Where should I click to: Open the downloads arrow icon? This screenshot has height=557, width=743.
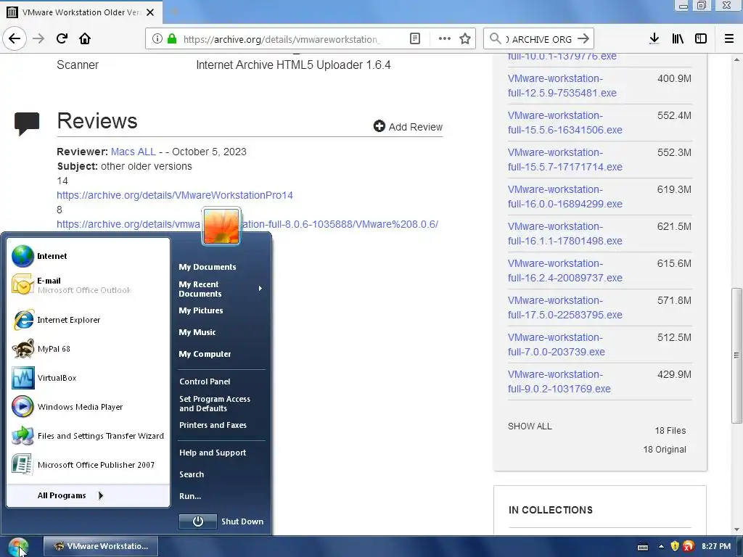[654, 39]
